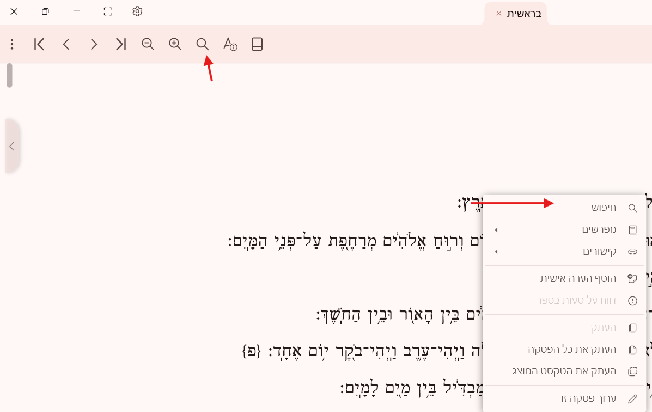
Task: Expand the קישורים submenu
Action: 565,251
